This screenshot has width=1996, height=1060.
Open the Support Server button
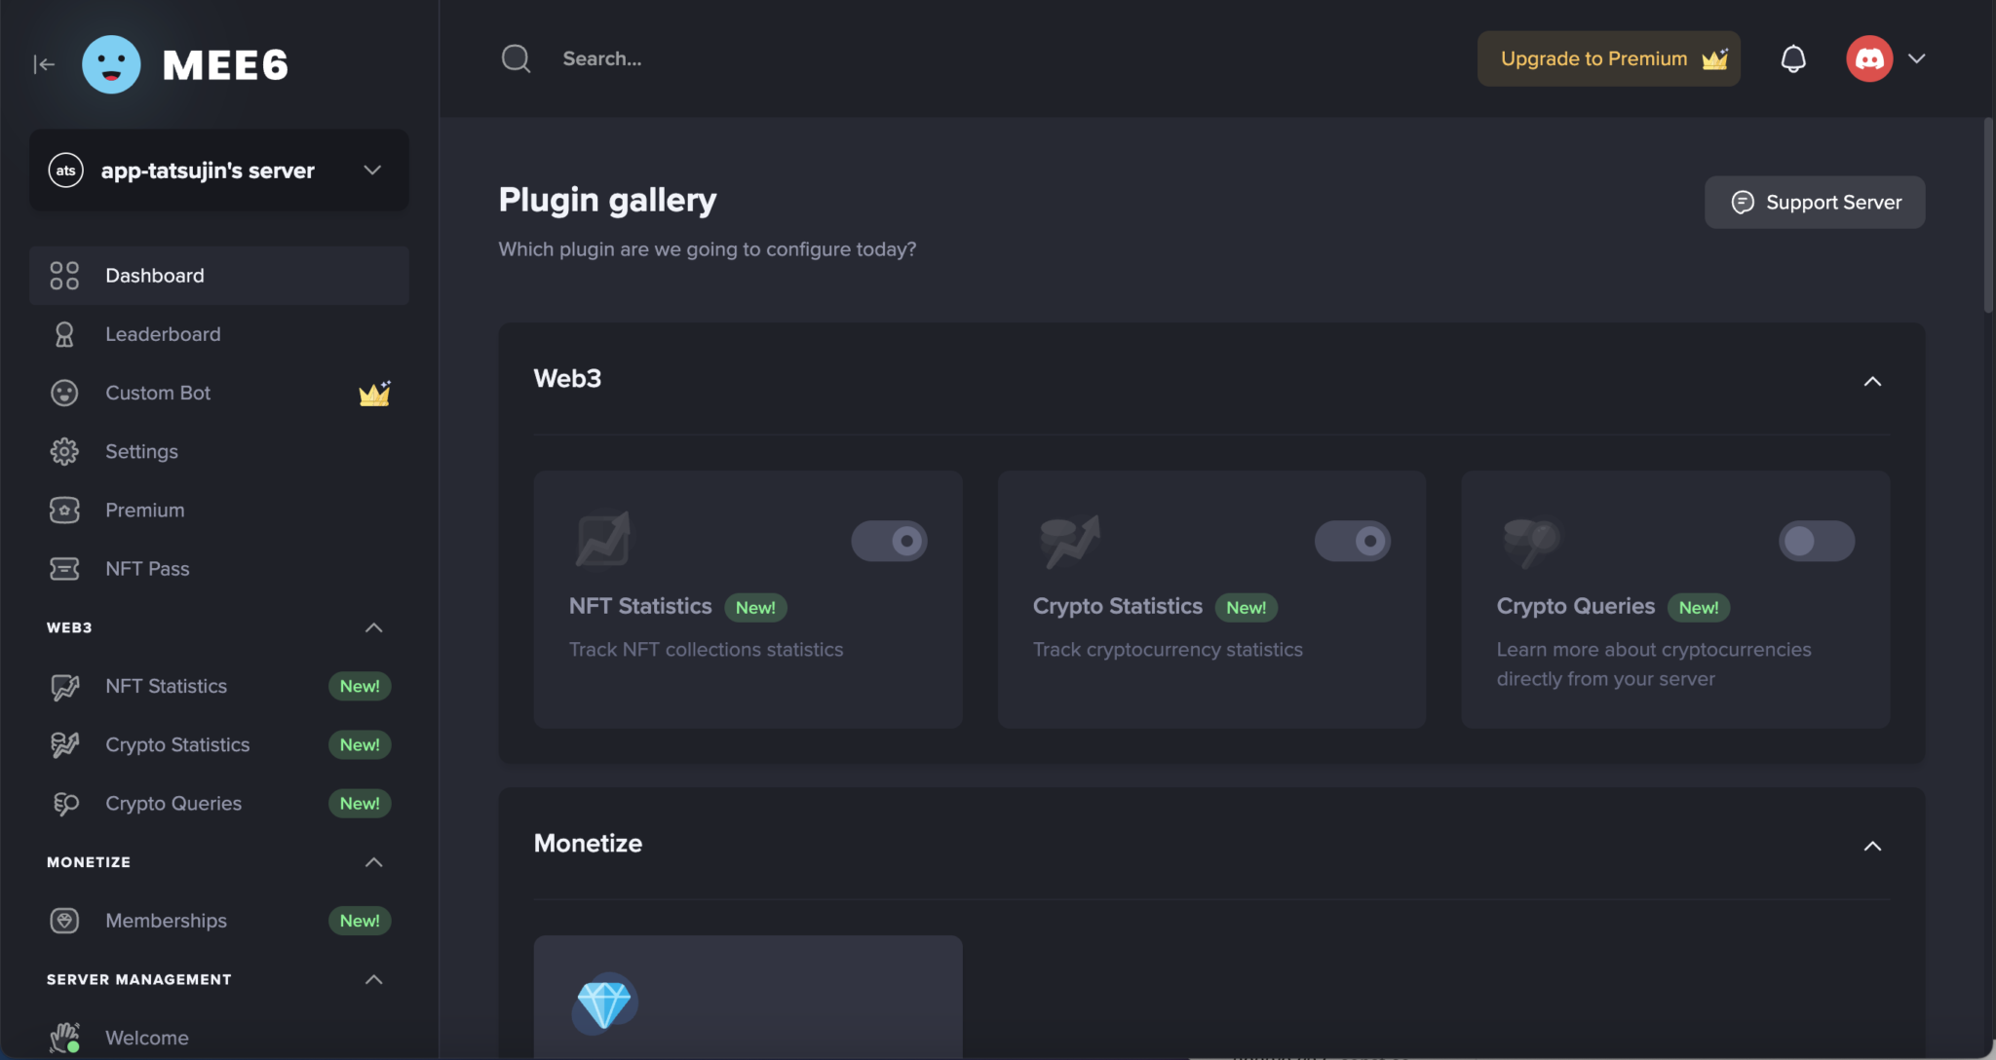pos(1815,203)
